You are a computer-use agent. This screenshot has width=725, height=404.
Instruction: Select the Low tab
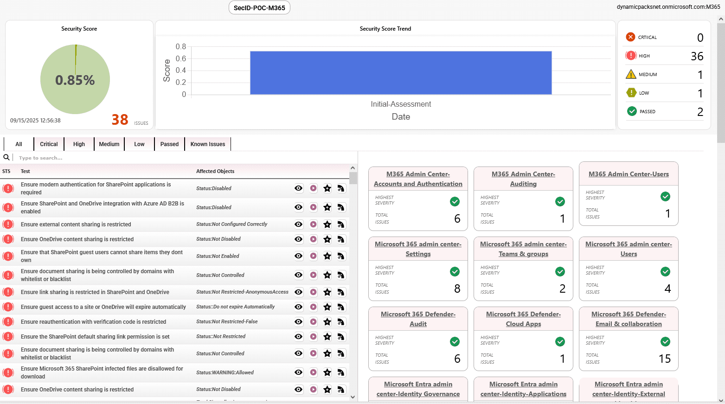tap(139, 144)
